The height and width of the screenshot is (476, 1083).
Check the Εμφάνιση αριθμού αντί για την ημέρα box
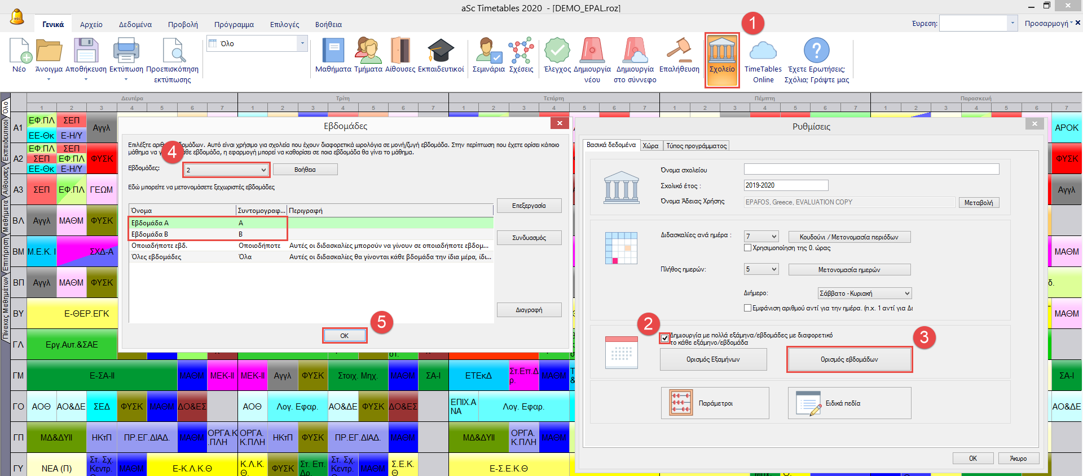point(748,308)
